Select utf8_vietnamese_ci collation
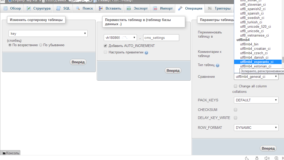Image resolution: width=284 pixels, height=160 pixels. pos(258,36)
